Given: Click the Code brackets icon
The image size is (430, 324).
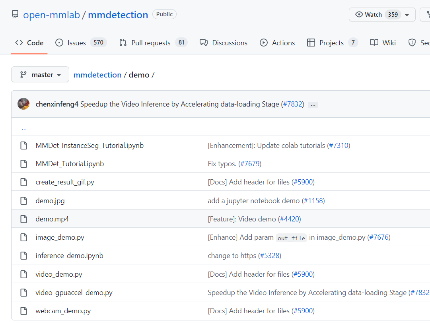Looking at the screenshot, I should (19, 43).
